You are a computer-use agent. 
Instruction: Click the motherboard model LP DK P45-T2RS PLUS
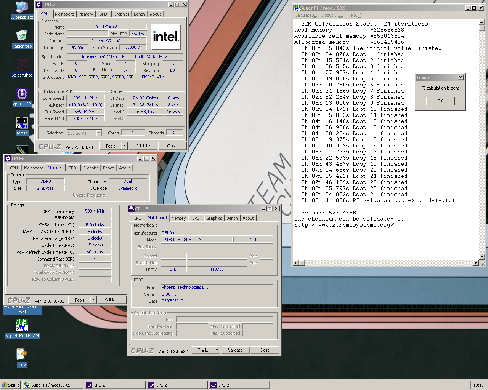coord(196,240)
